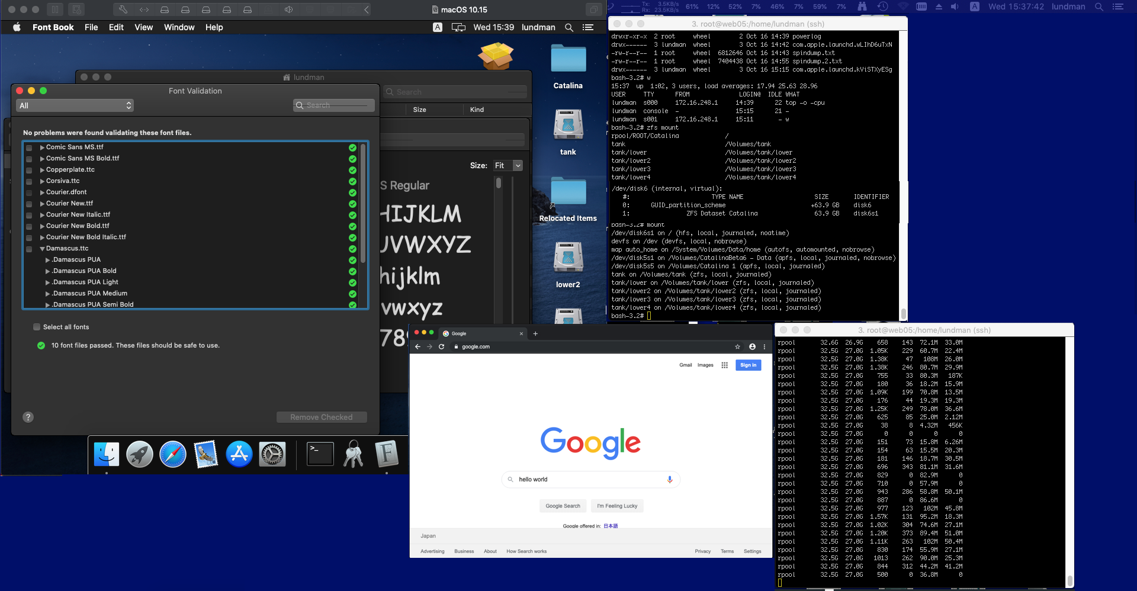Open Safari compass icon in Dock
Screen dimensions: 1137x591
click(x=173, y=454)
